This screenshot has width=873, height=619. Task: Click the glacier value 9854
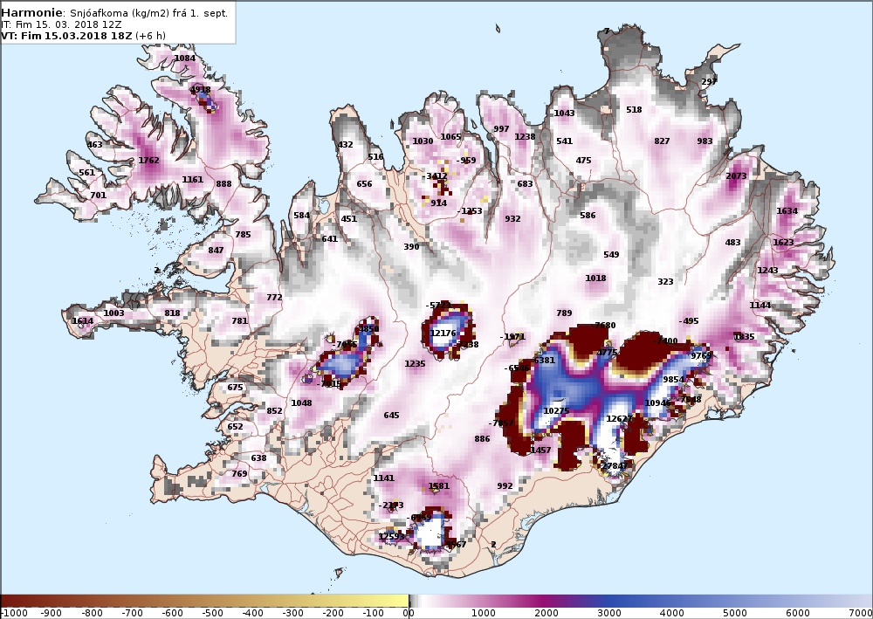tap(674, 379)
